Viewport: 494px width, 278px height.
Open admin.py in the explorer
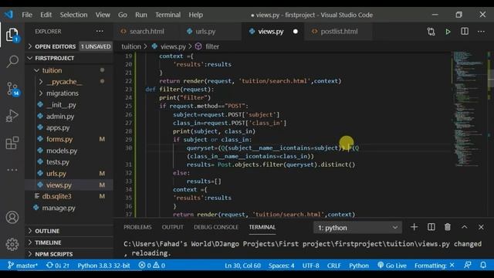coord(69,117)
